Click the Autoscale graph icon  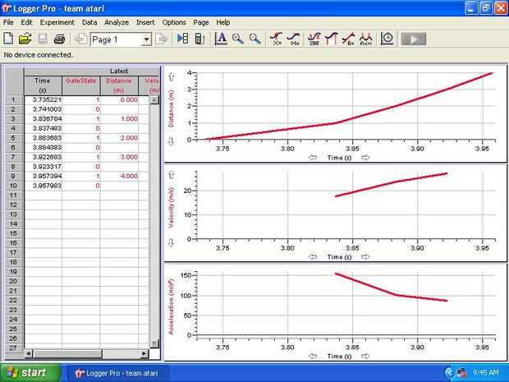pos(221,39)
